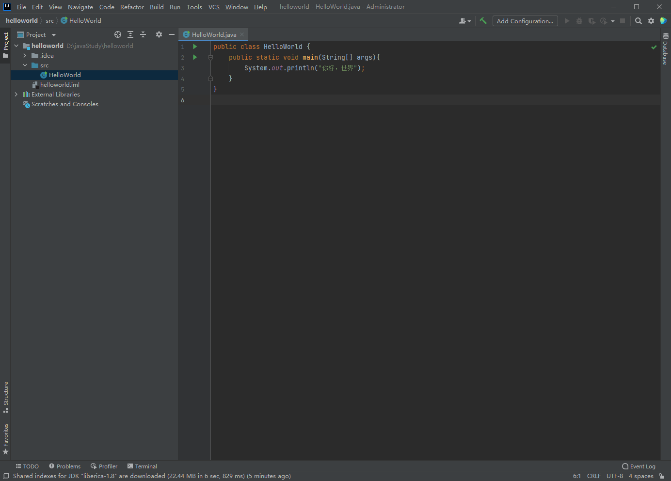
Task: Toggle the Database tool window tab
Action: point(665,49)
